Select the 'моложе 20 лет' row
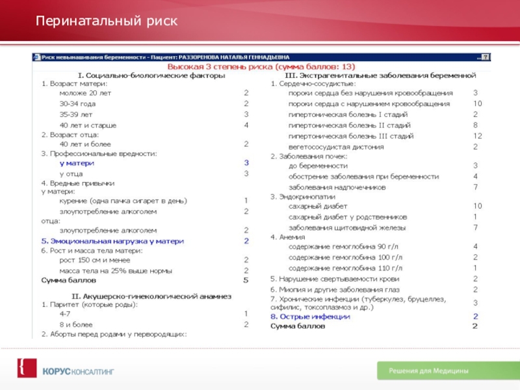The height and width of the screenshot is (390, 520). pyautogui.click(x=85, y=93)
